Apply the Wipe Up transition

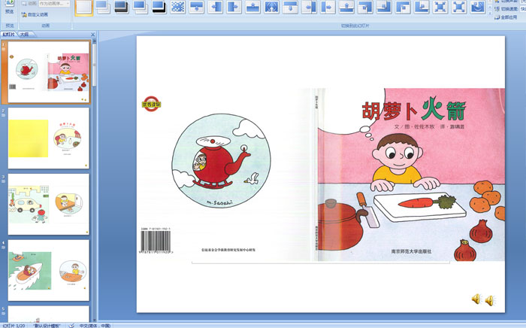tap(253, 7)
